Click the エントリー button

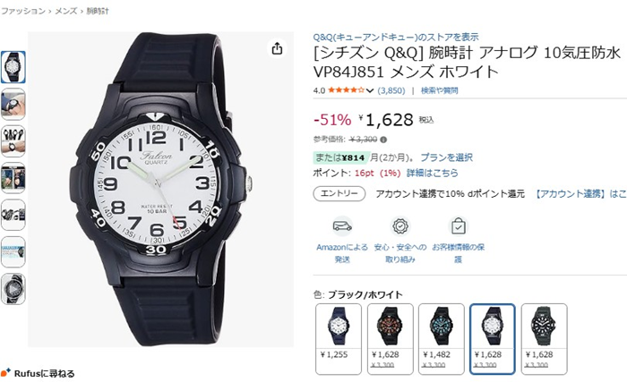click(339, 193)
